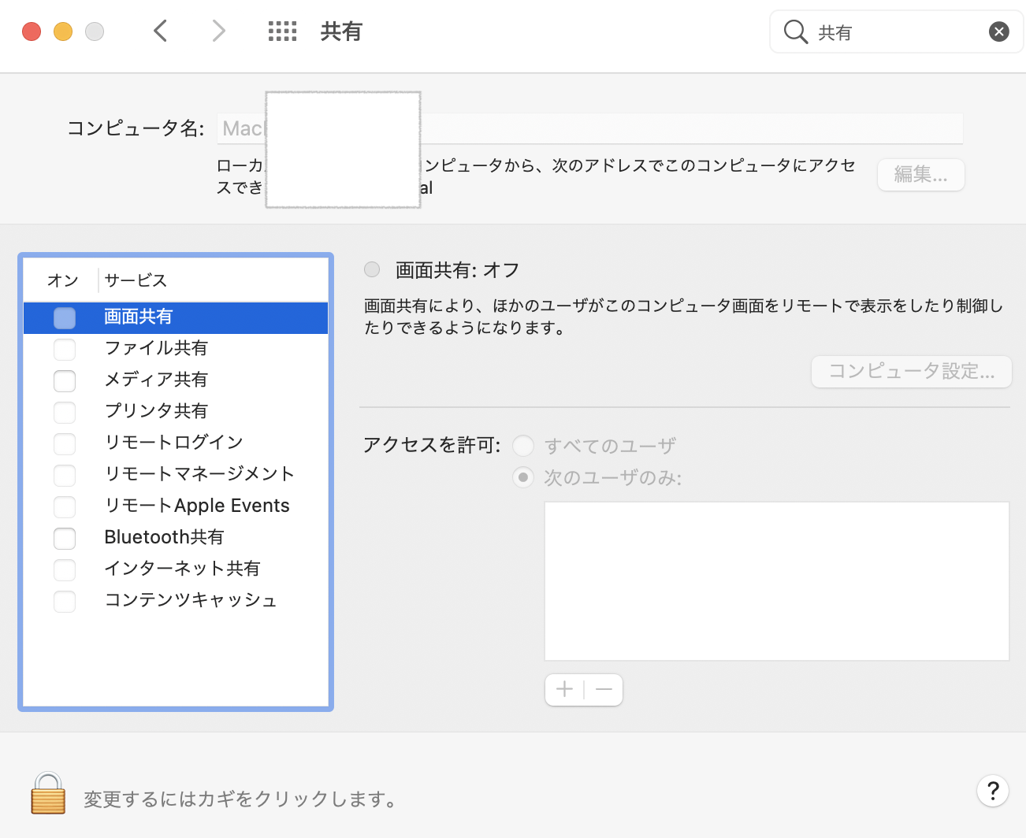Screen dimensions: 1026x838
Task: Enable the 画面共有 checkbox
Action: [65, 318]
